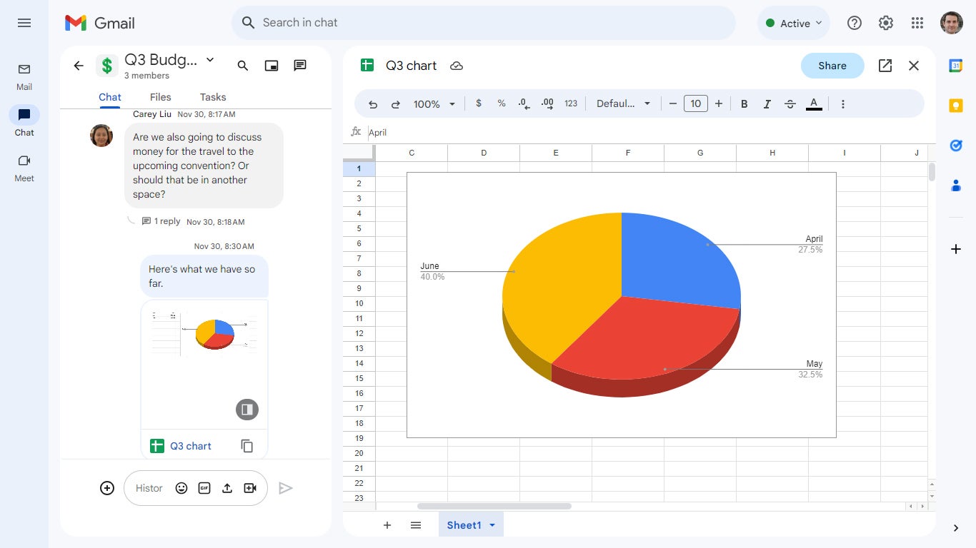Image resolution: width=976 pixels, height=548 pixels.
Task: Open the Google account avatar
Action: pos(952,23)
